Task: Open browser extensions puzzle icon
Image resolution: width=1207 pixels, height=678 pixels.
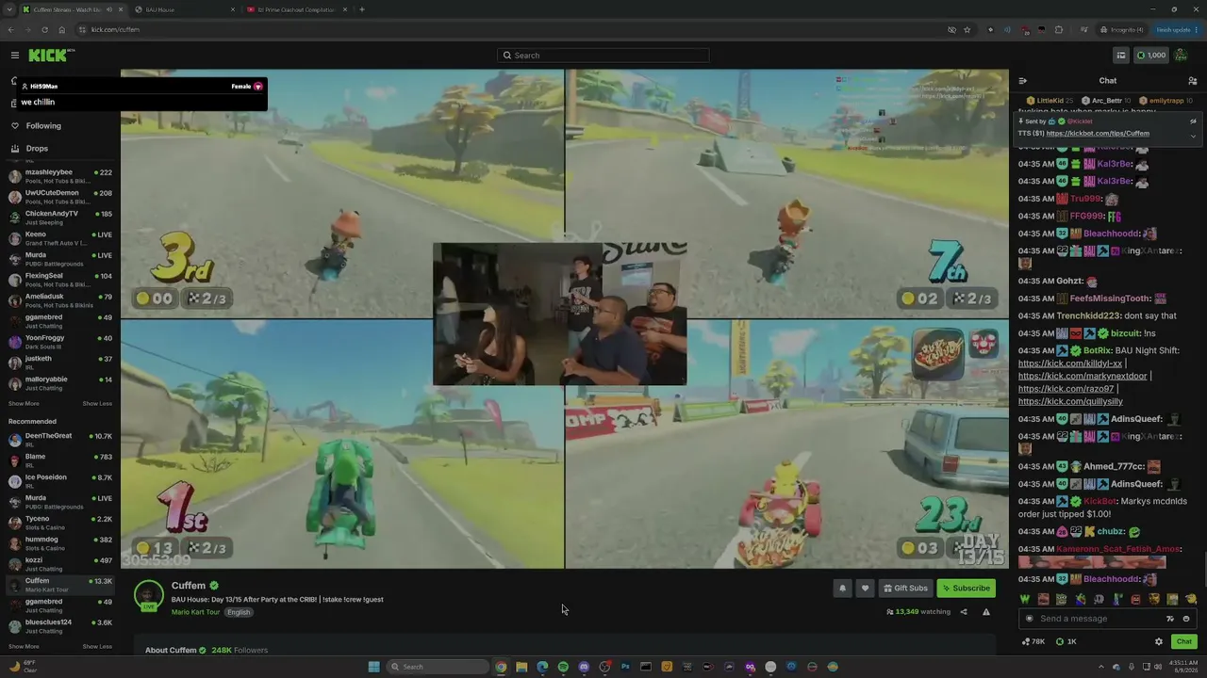Action: tap(1059, 30)
